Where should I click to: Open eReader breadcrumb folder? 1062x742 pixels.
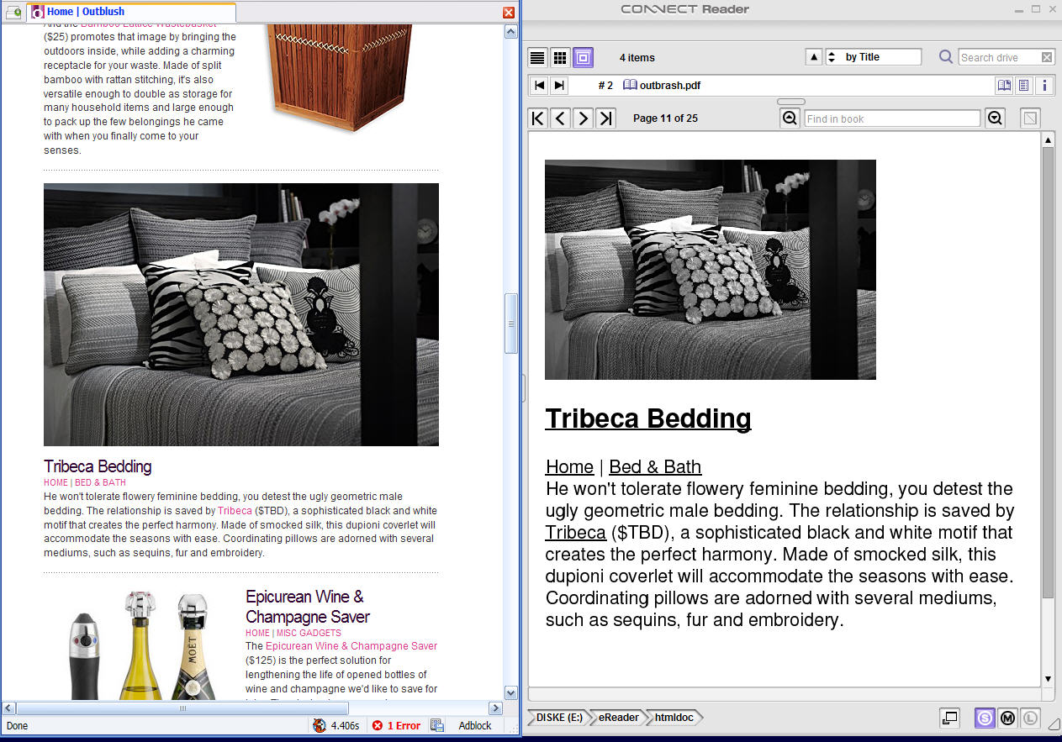[x=618, y=717]
